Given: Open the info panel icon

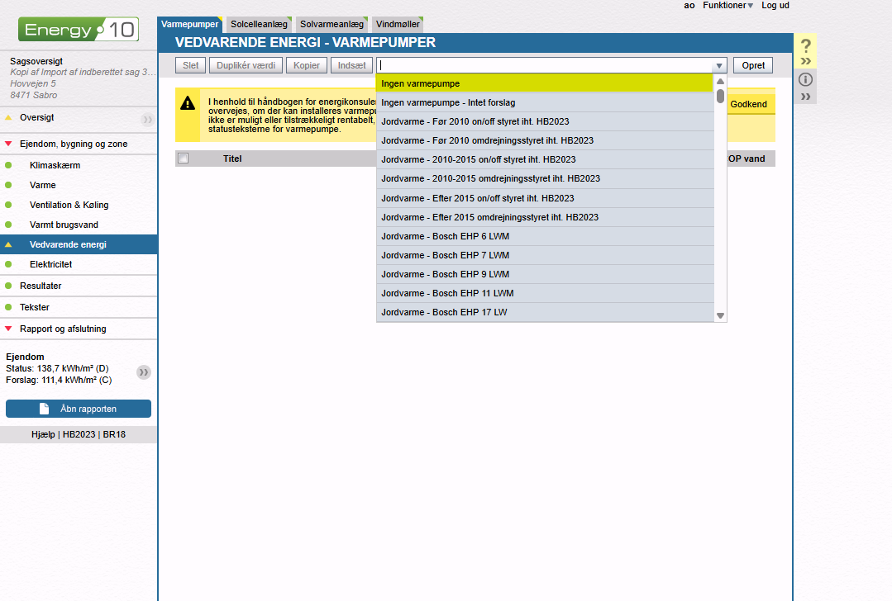Looking at the screenshot, I should coord(805,80).
